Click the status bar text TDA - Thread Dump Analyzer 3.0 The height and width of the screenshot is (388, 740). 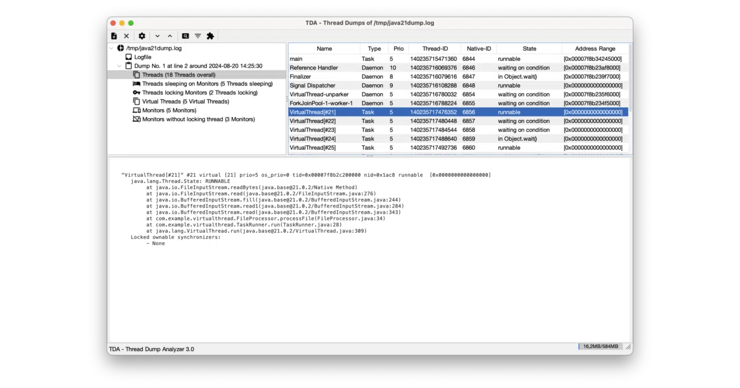click(x=152, y=349)
